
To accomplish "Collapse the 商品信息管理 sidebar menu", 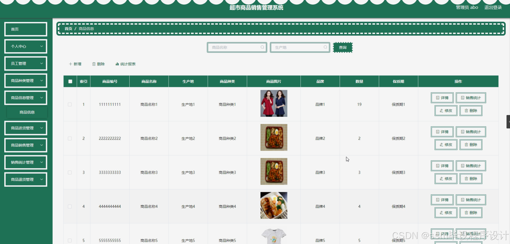I will point(26,98).
